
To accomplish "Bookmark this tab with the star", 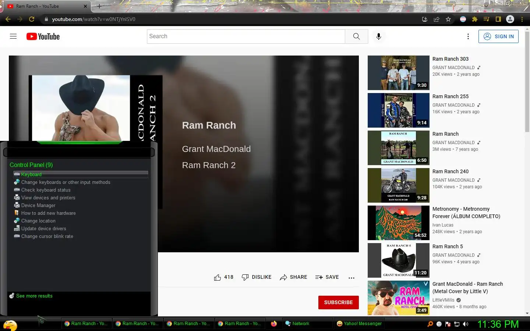I will 448,19.
